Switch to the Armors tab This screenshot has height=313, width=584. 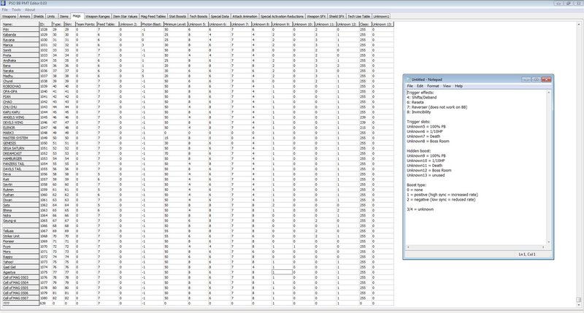25,16
